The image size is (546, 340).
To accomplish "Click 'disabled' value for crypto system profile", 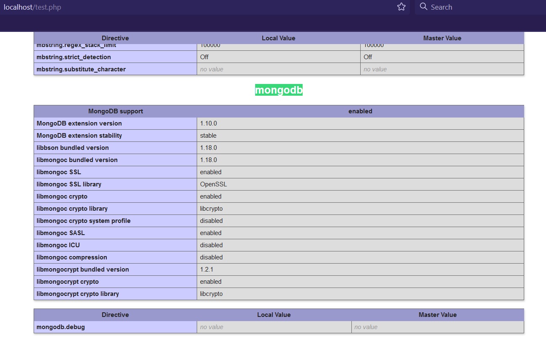I will coord(211,221).
